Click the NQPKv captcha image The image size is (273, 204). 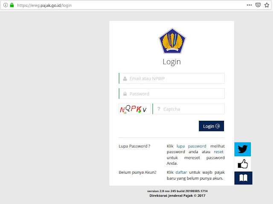134,109
